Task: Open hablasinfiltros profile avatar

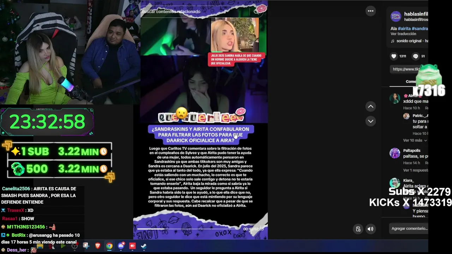Action: (x=395, y=16)
